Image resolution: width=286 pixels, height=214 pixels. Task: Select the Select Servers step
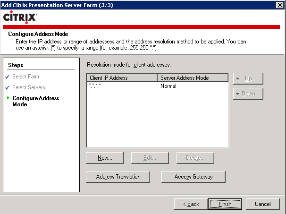[x=29, y=87]
